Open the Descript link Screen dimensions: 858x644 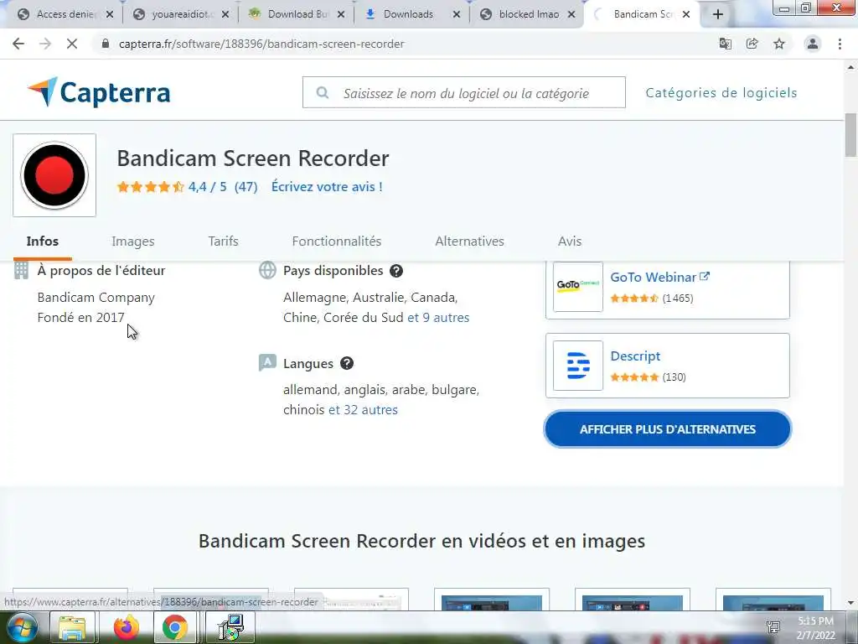pyautogui.click(x=635, y=356)
